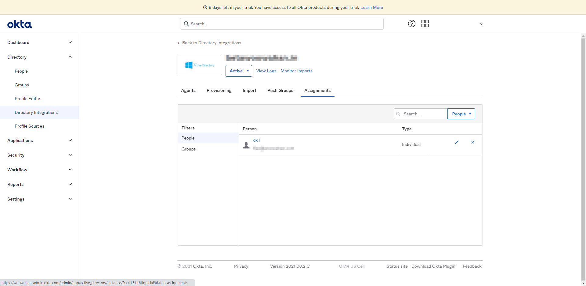
Task: Expand the Dashboard sidebar section
Action: [x=40, y=42]
